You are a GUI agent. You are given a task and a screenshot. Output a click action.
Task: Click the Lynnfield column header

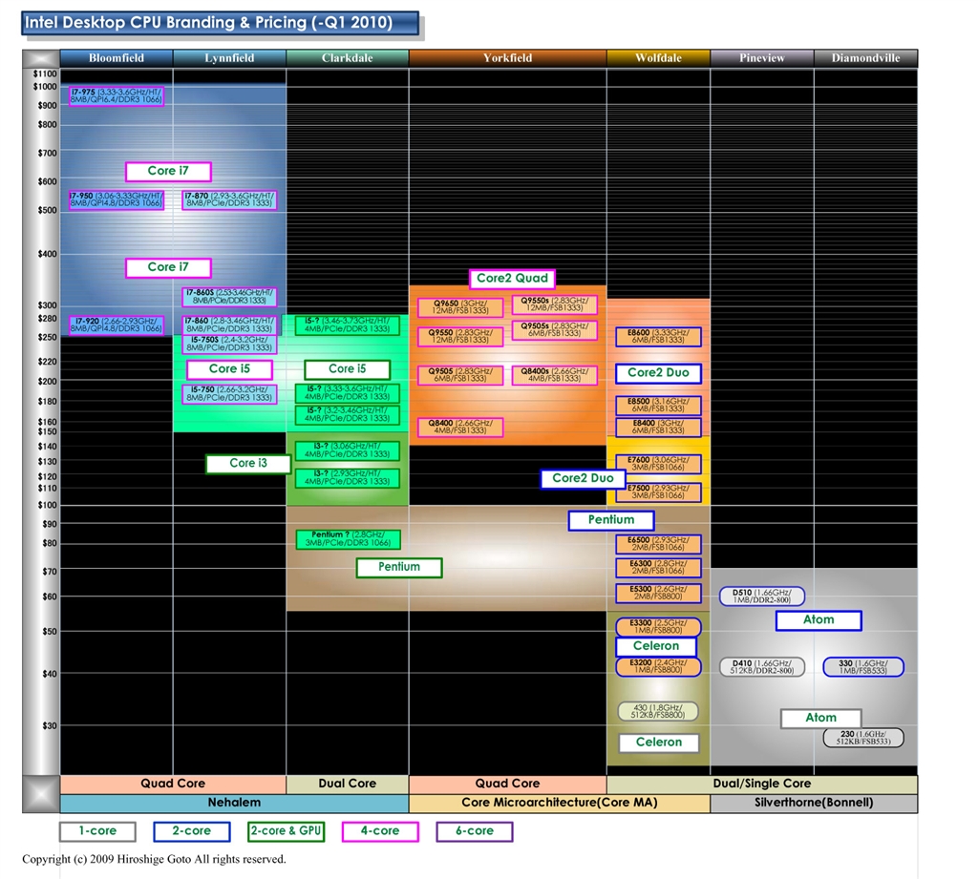pos(229,58)
